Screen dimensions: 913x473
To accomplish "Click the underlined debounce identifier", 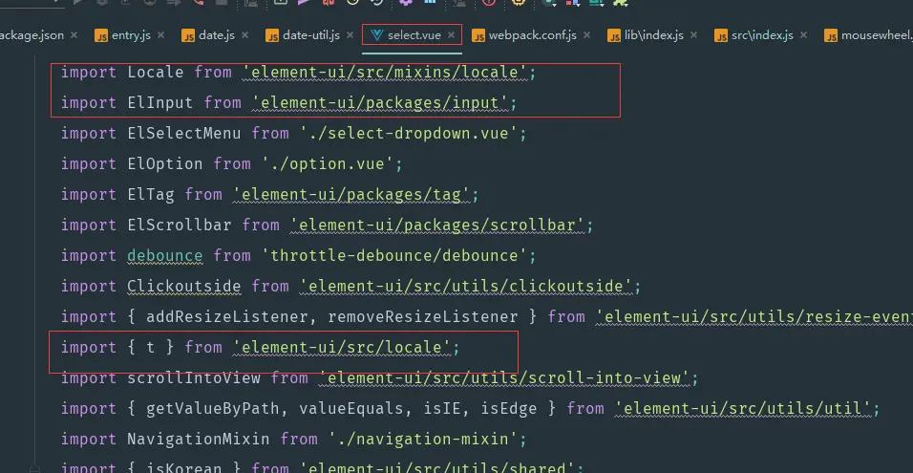I will 165,256.
